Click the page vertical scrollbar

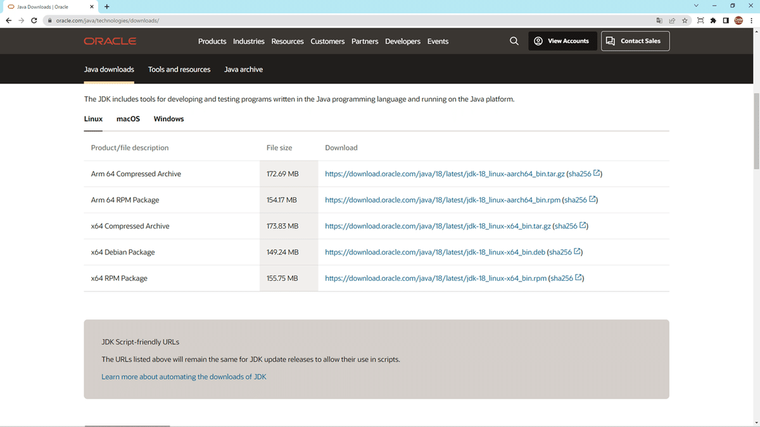point(756,130)
